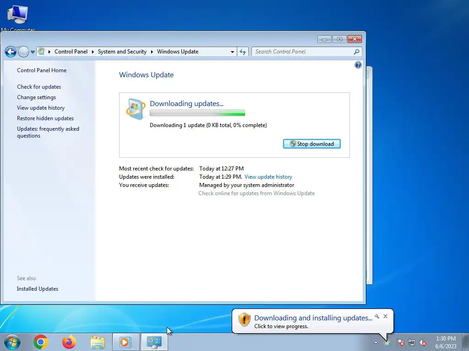The image size is (469, 351).
Task: Launch Google Chrome from taskbar
Action: (41, 342)
